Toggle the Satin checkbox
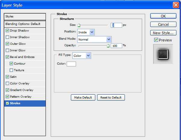This screenshot has width=181, height=140. point(7,77)
